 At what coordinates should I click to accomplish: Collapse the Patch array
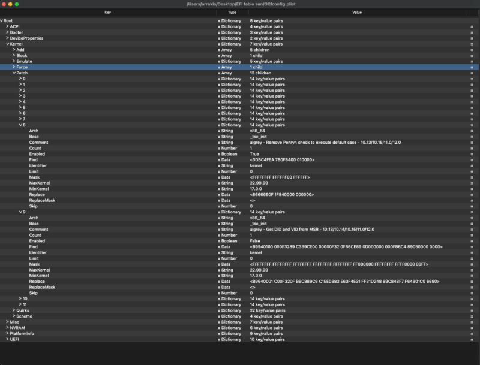(x=14, y=73)
